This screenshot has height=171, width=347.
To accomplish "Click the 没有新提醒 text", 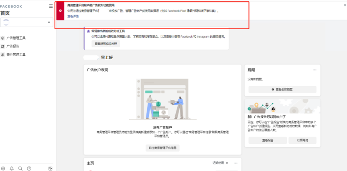I will coord(255,79).
